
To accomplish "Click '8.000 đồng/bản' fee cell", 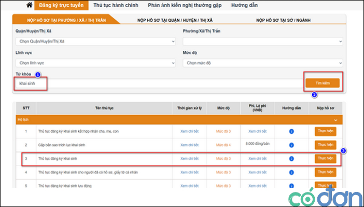I will (x=258, y=144).
